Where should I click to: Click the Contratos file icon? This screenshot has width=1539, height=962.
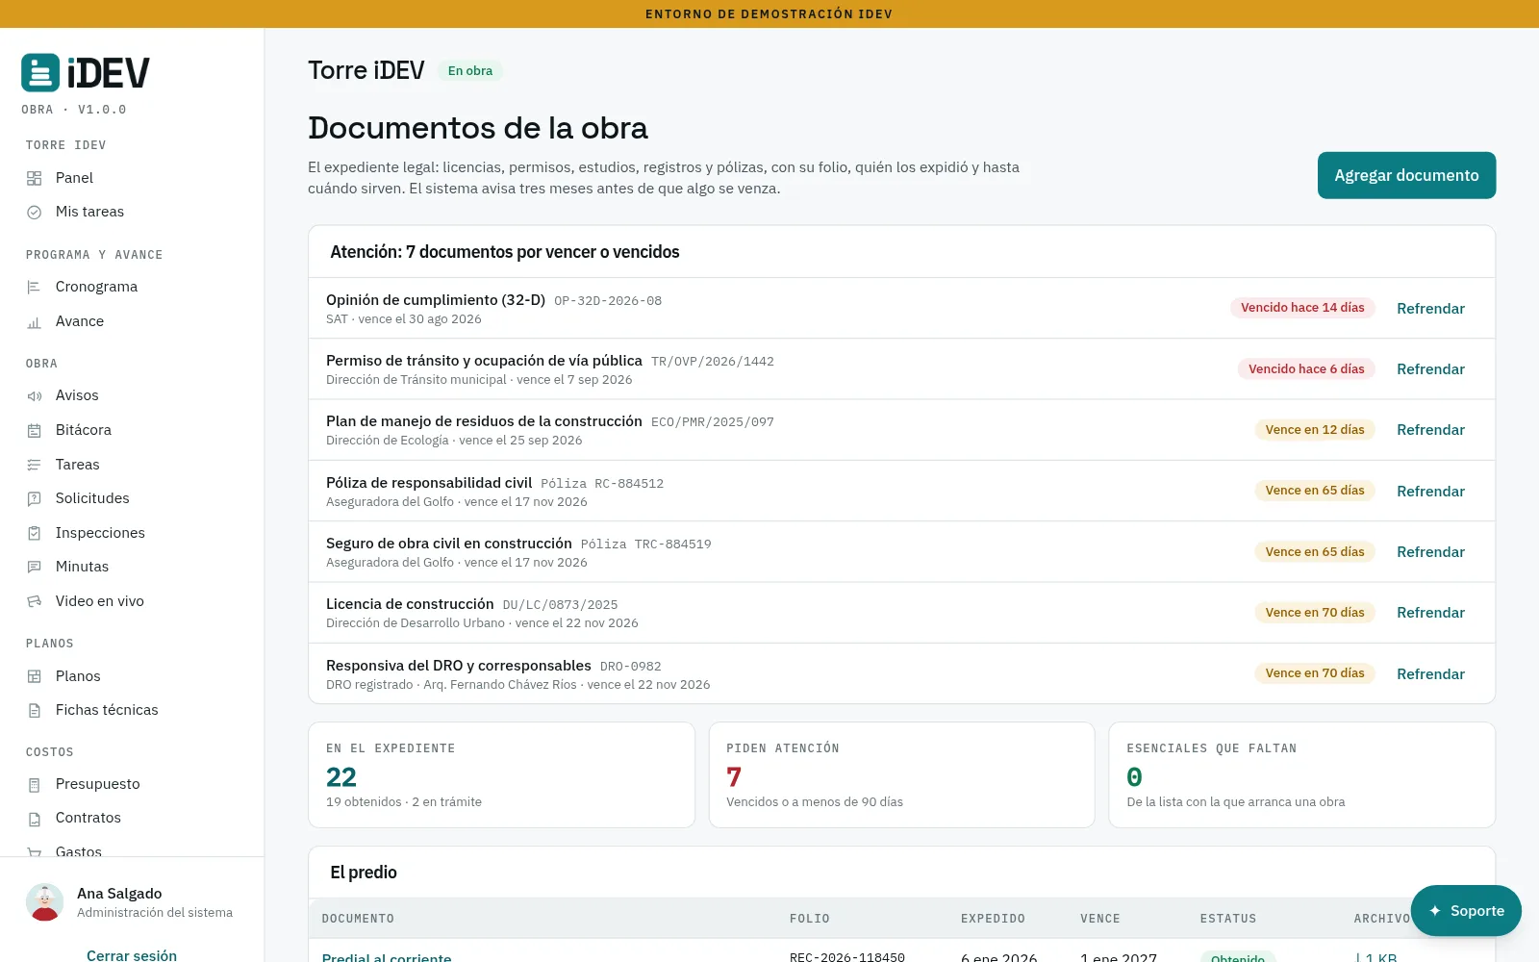(35, 819)
